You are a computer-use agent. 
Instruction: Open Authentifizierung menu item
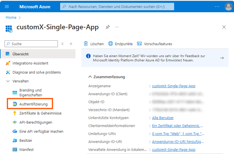point(33,104)
